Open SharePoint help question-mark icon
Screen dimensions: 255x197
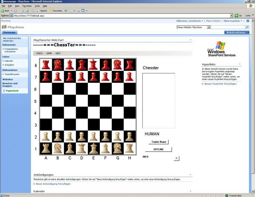[x=248, y=21]
